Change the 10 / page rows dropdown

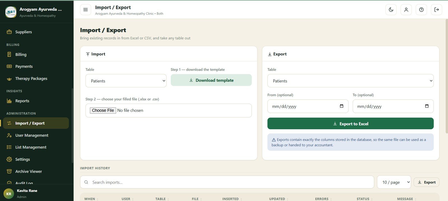(394, 182)
